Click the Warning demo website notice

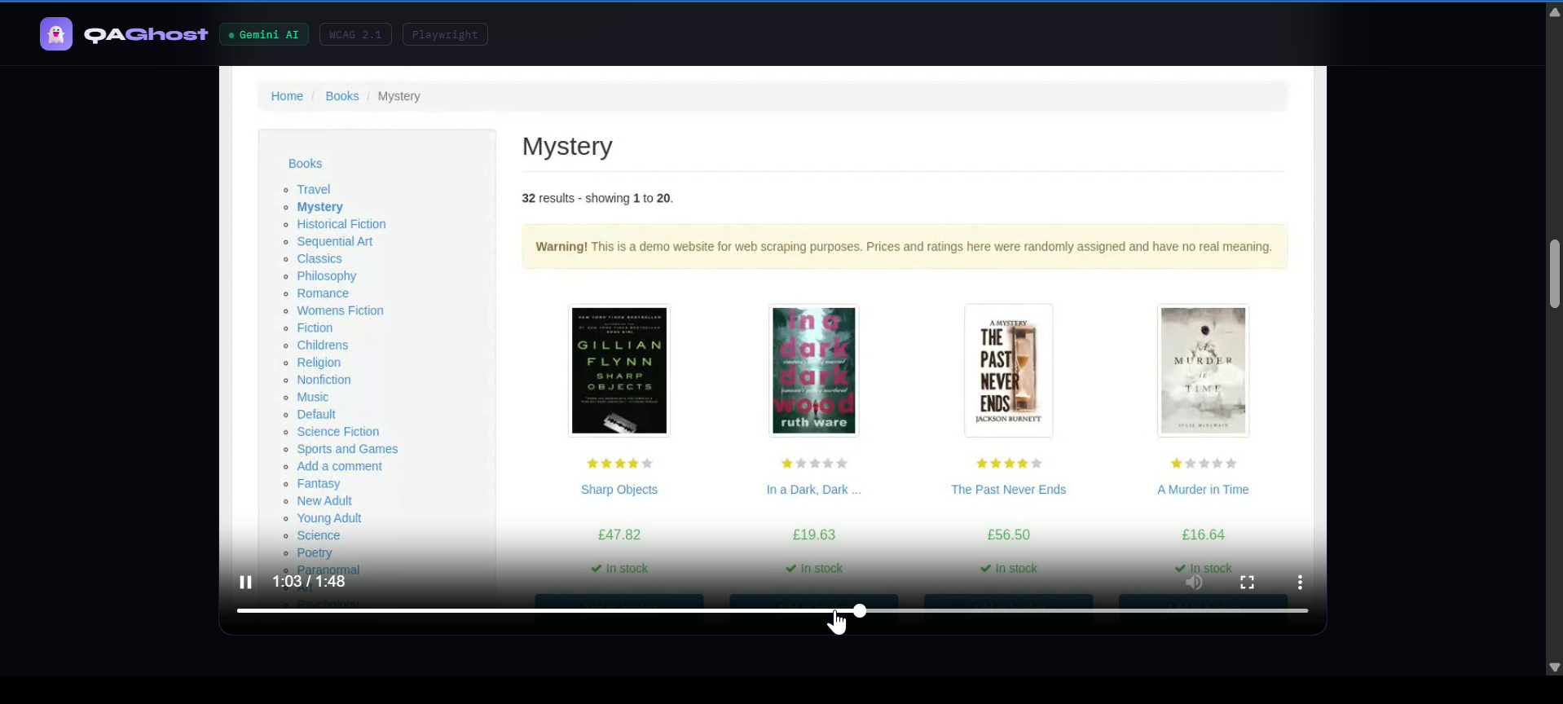tap(905, 247)
